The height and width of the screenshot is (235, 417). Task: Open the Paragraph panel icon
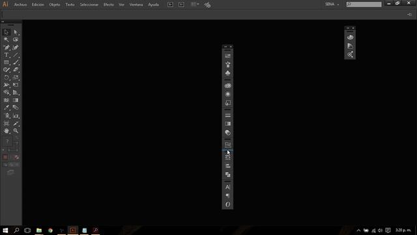(x=227, y=196)
